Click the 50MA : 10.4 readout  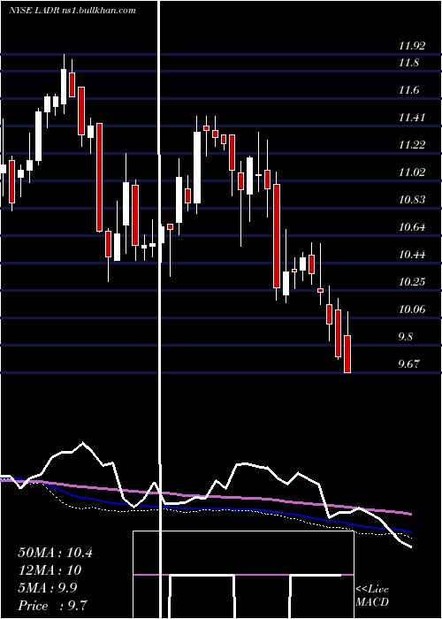(55, 553)
